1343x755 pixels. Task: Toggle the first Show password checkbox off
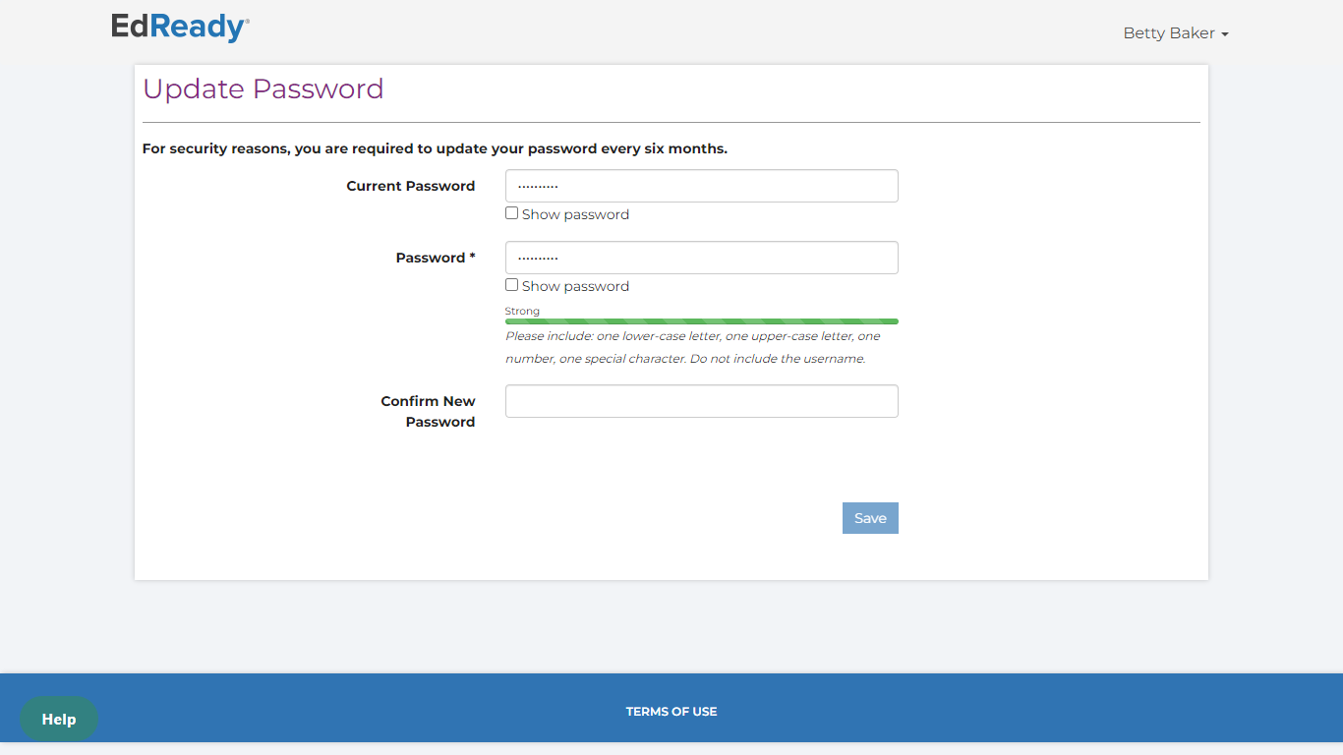click(511, 212)
